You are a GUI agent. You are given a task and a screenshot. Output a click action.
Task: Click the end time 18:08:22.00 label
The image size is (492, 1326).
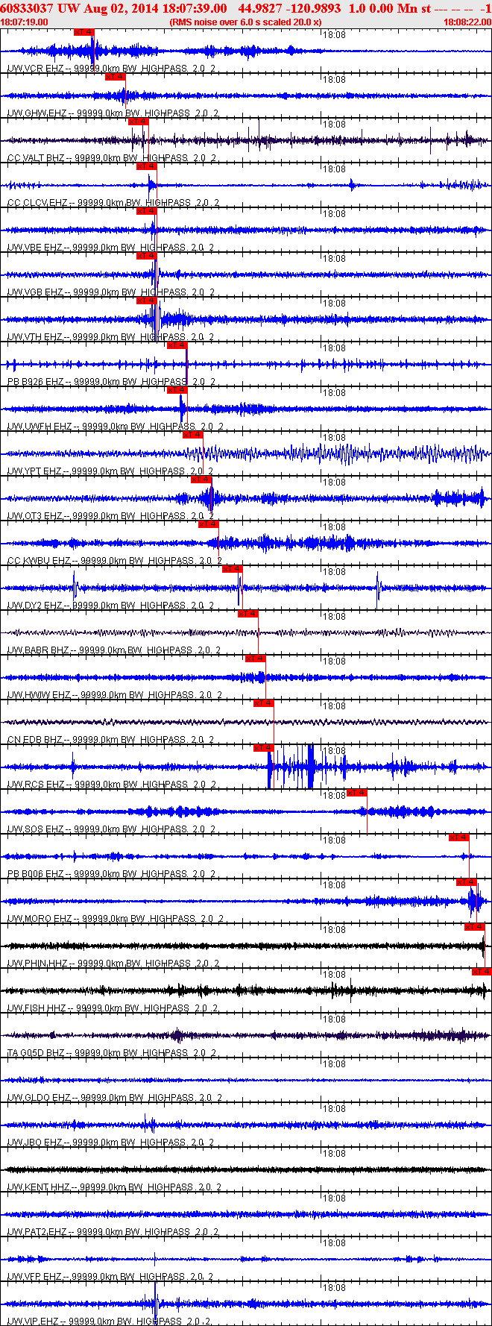467,22
